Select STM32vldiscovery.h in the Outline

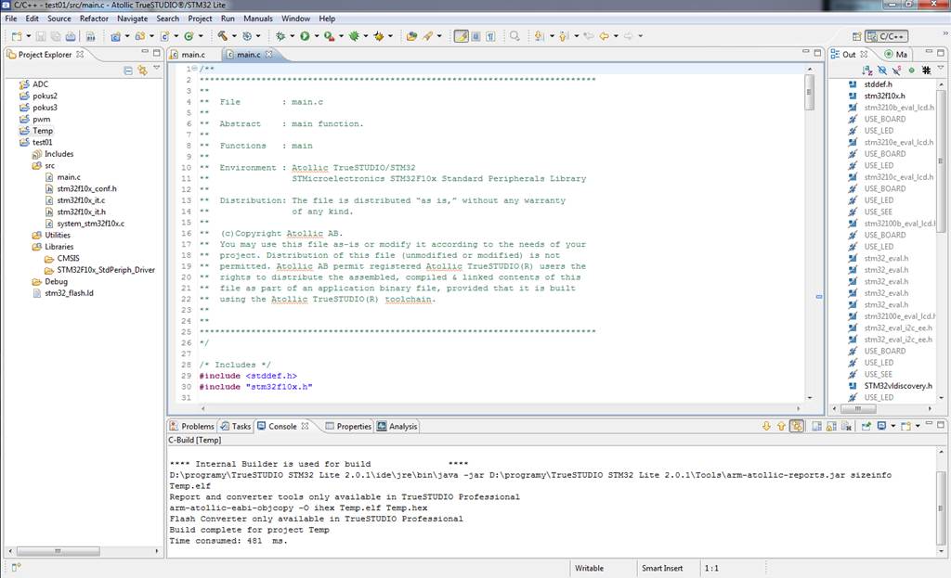click(898, 386)
